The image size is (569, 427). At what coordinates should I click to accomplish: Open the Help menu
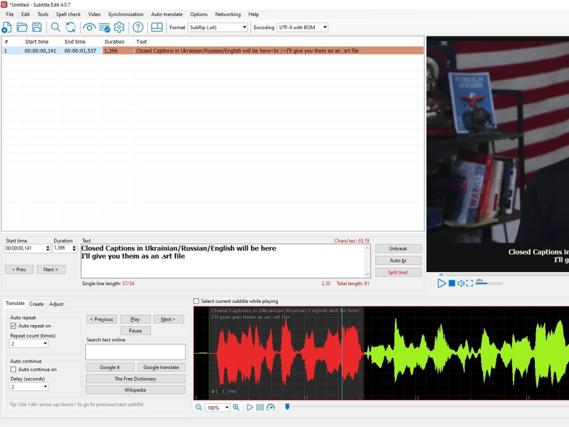point(254,14)
